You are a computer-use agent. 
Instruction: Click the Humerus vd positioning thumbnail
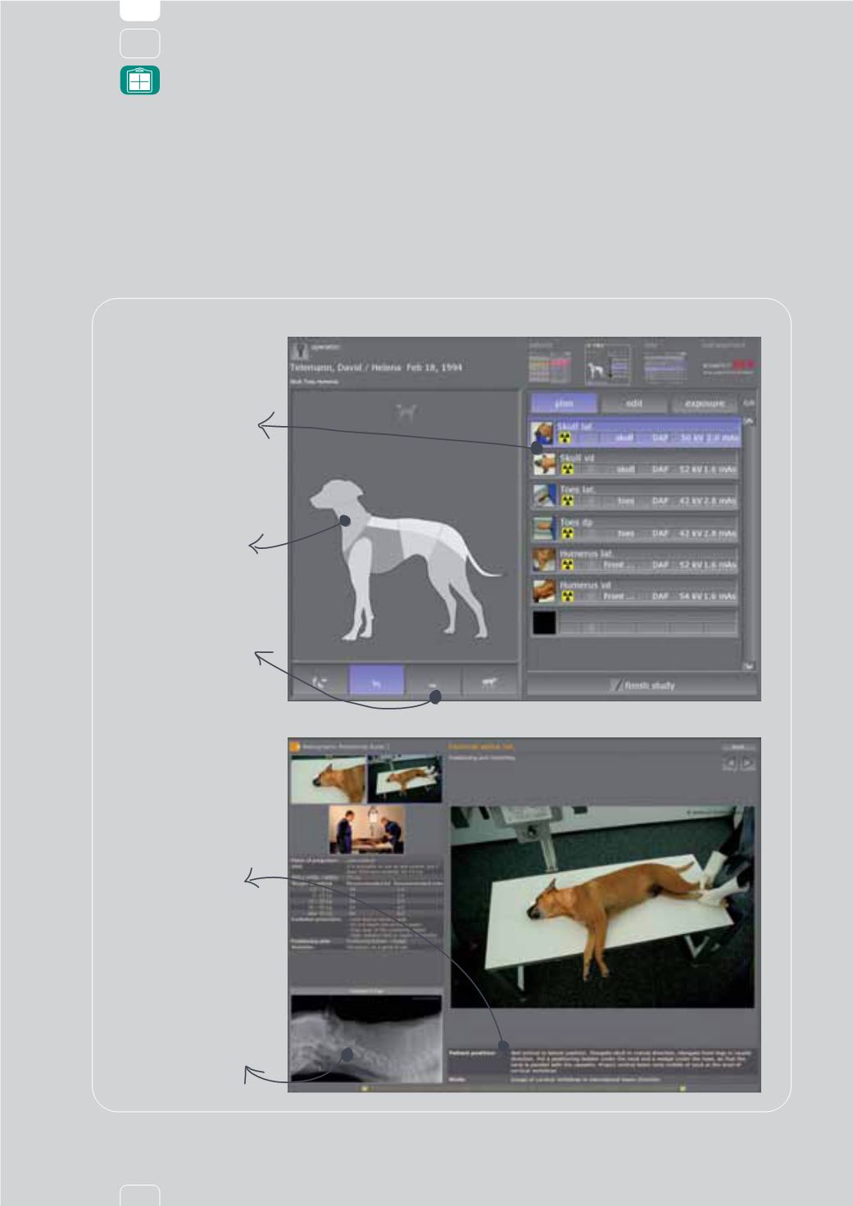point(543,591)
